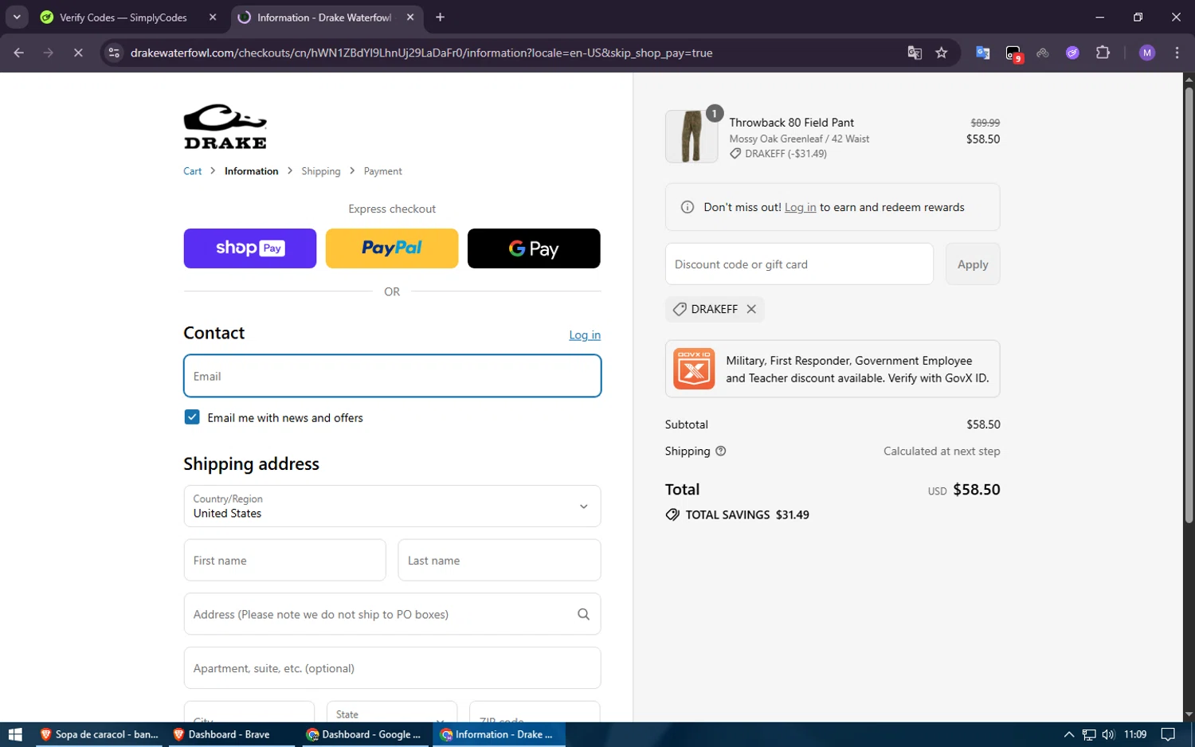The height and width of the screenshot is (747, 1195).
Task: Open the profile avatar M menu
Action: [x=1147, y=53]
